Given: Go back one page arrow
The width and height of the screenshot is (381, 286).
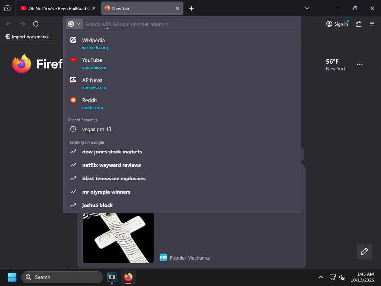Looking at the screenshot, I should coord(9,24).
